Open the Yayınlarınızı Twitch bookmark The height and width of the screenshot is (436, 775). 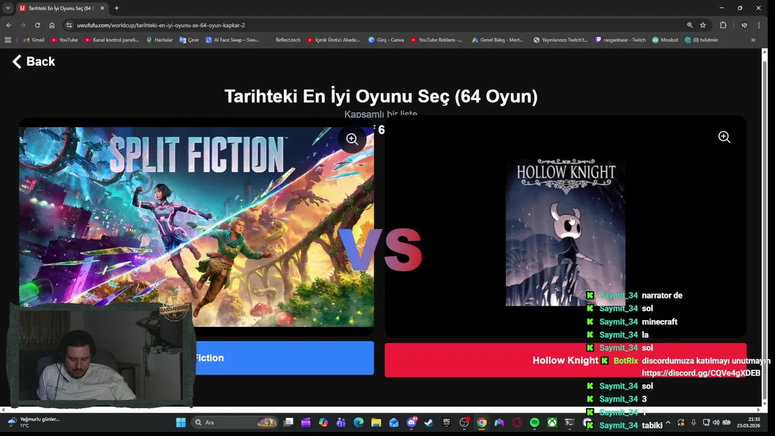(561, 40)
